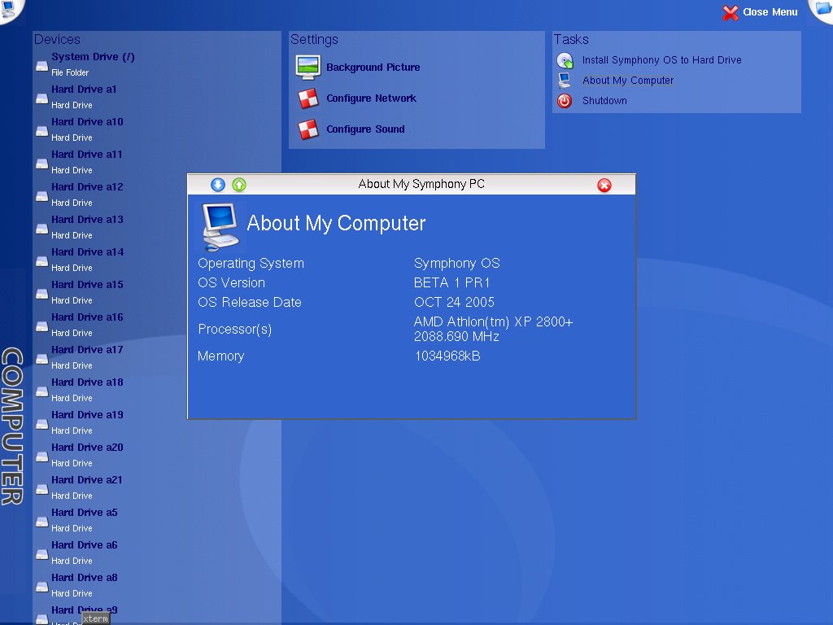This screenshot has height=625, width=833.
Task: Click the Hard Drive a11 drive icon
Action: coord(42,163)
